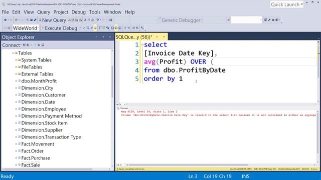
Task: Click the Copy toolbar icon
Action: (x=89, y=20)
